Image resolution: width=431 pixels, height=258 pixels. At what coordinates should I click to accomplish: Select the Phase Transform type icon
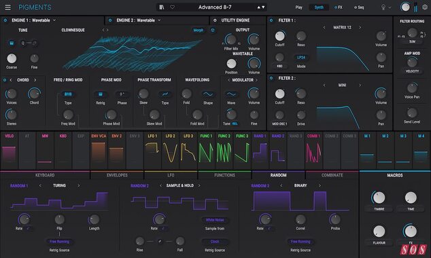[165, 94]
